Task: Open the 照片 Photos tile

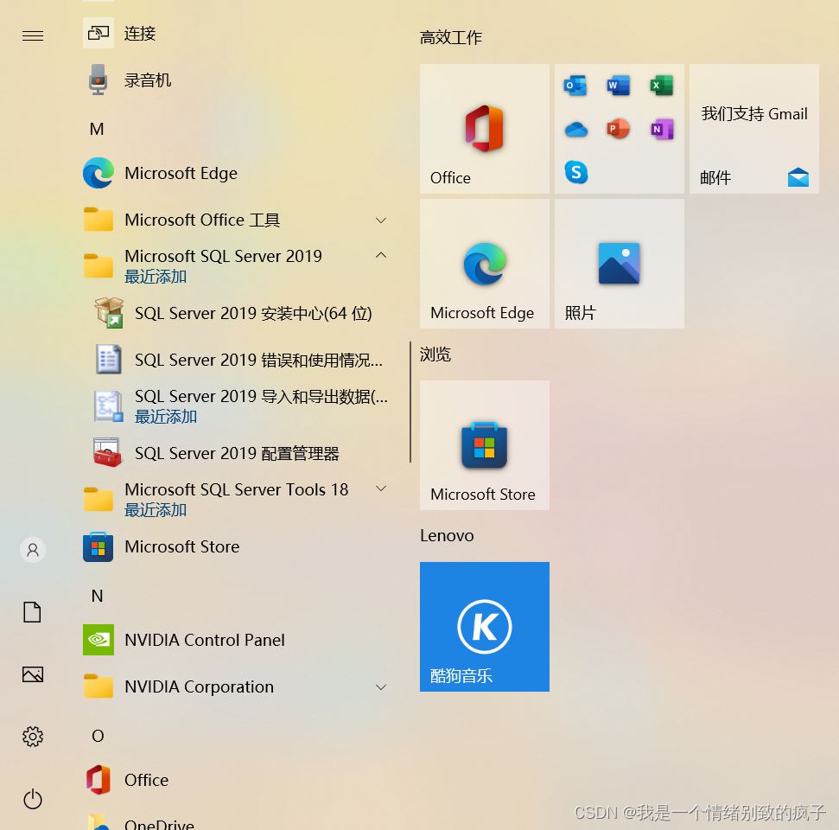Action: point(619,264)
